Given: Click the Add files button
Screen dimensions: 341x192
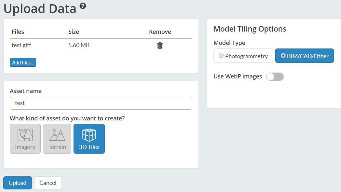Looking at the screenshot, I should [23, 62].
